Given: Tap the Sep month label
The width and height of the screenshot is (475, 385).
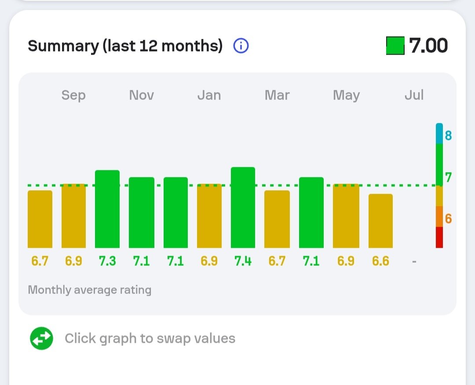Looking at the screenshot, I should point(73,95).
